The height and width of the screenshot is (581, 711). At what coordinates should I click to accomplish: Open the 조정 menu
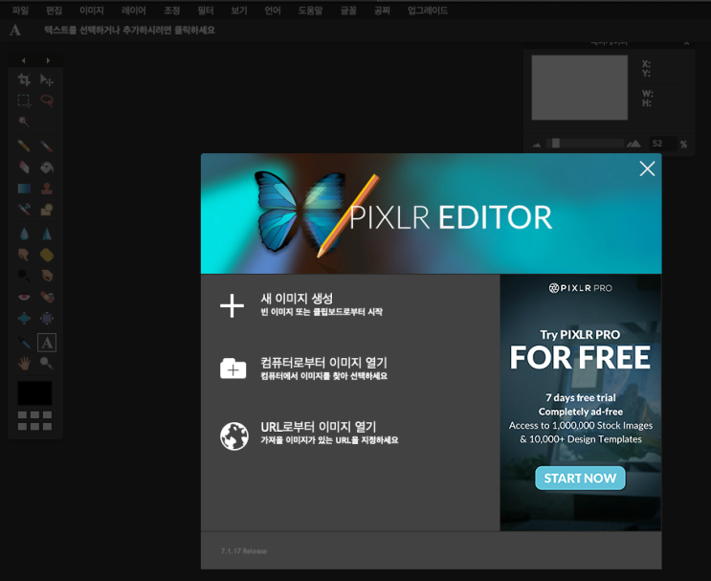(x=172, y=11)
